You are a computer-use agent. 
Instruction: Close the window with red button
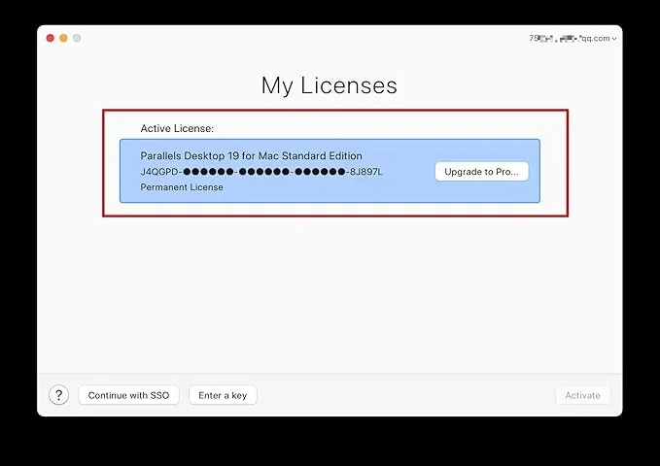pyautogui.click(x=51, y=38)
